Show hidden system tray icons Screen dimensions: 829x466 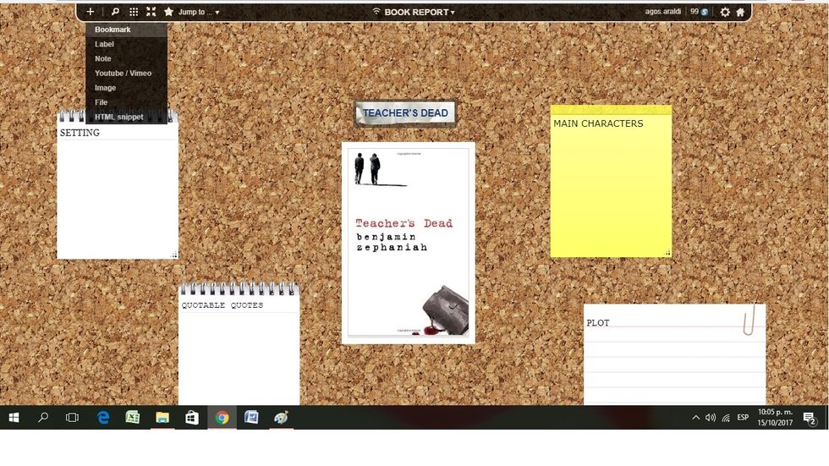(x=695, y=418)
